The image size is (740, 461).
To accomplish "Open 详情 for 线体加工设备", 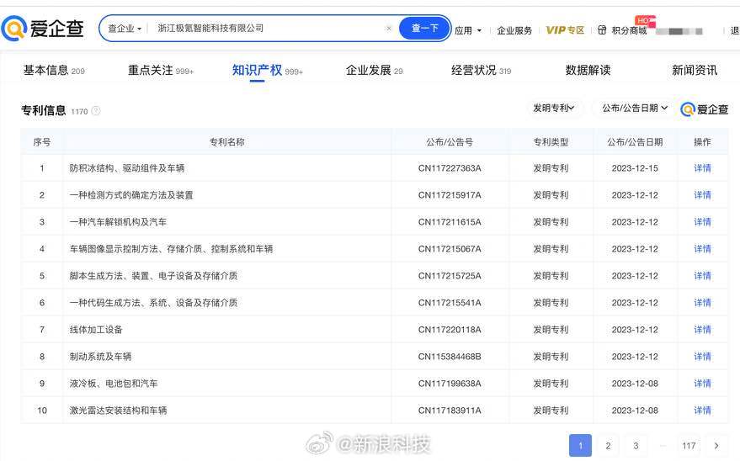I will tap(702, 330).
